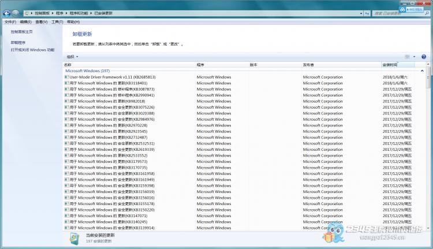Open the 查看(V) menu

[x=42, y=22]
